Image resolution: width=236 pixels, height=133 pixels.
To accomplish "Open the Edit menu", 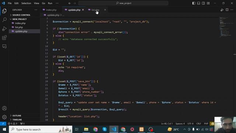I will click(x=16, y=3).
